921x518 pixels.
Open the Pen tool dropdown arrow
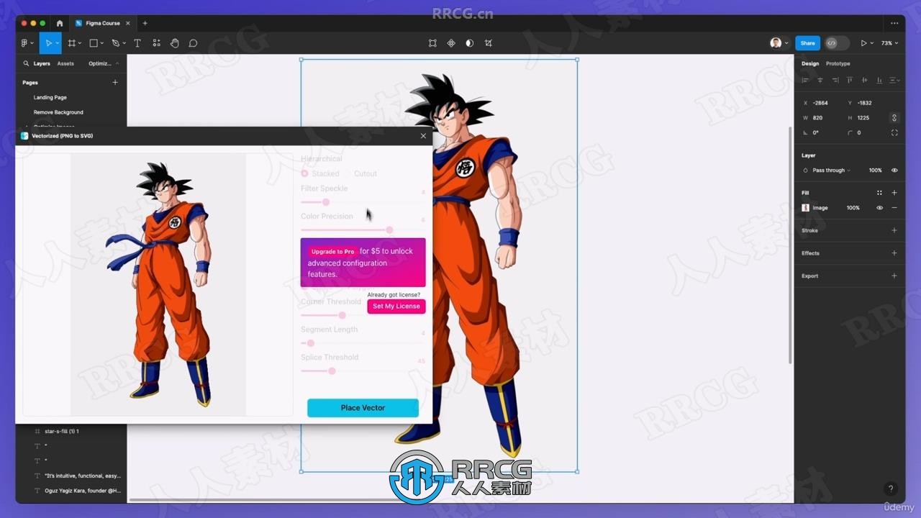(124, 44)
